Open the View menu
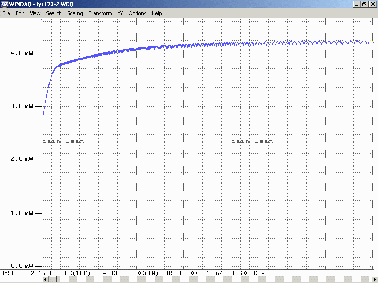The image size is (378, 283). pos(35,13)
